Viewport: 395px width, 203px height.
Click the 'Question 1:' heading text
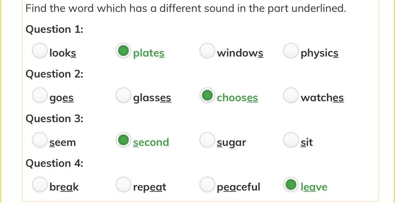tap(54, 29)
